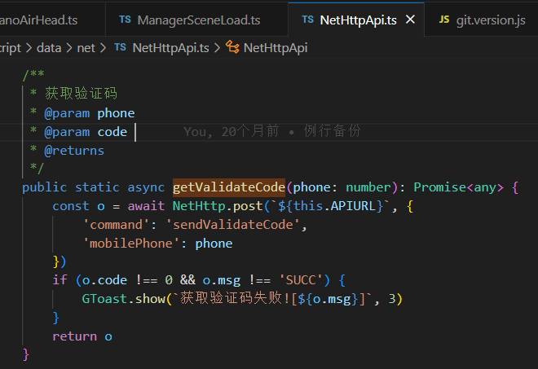The height and width of the screenshot is (369, 538).
Task: Click the JS icon on git.version.js tab
Action: click(444, 19)
